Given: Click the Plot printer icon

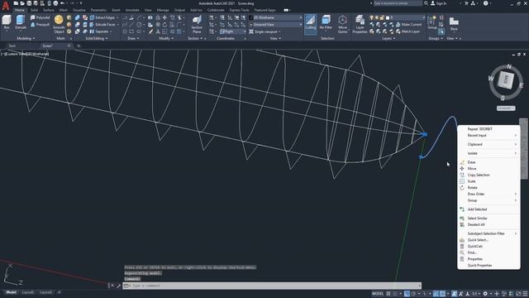Looking at the screenshot, I should (55, 3).
